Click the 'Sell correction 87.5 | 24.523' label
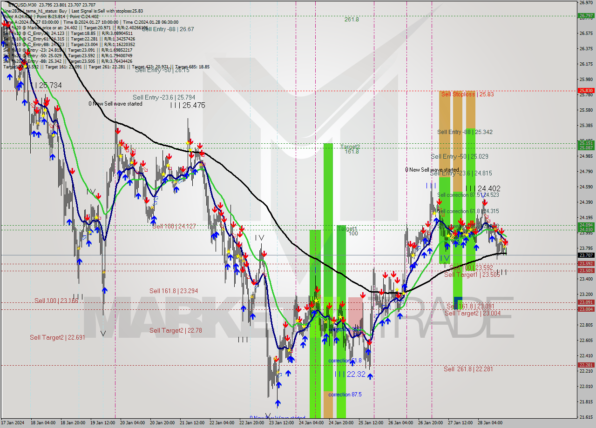Viewport: 596px width, 428px height. (468, 195)
